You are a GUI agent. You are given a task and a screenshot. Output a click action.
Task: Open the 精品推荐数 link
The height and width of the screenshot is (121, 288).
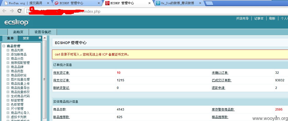[x=220, y=117]
